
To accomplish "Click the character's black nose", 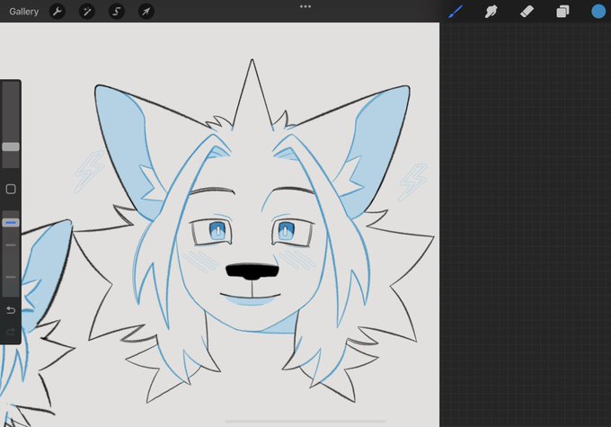I will coord(252,271).
